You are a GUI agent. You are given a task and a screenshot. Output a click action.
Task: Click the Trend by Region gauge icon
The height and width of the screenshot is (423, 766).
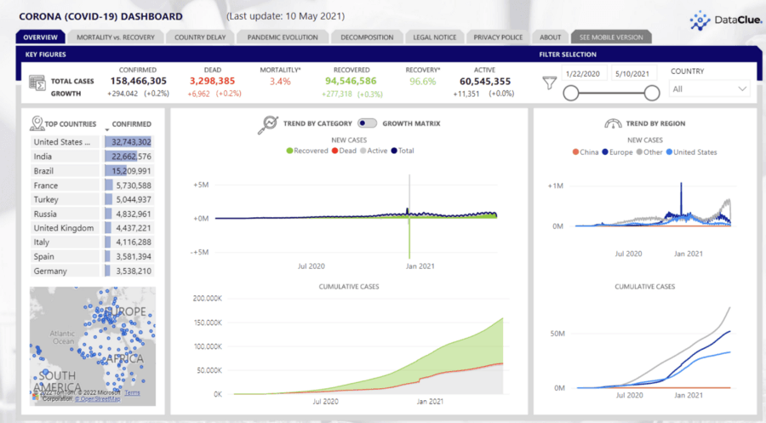[x=613, y=123]
